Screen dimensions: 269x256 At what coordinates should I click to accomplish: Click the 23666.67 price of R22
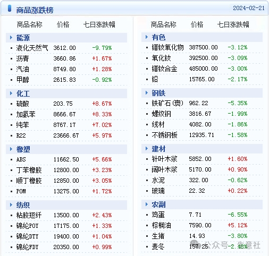[x=66, y=135]
